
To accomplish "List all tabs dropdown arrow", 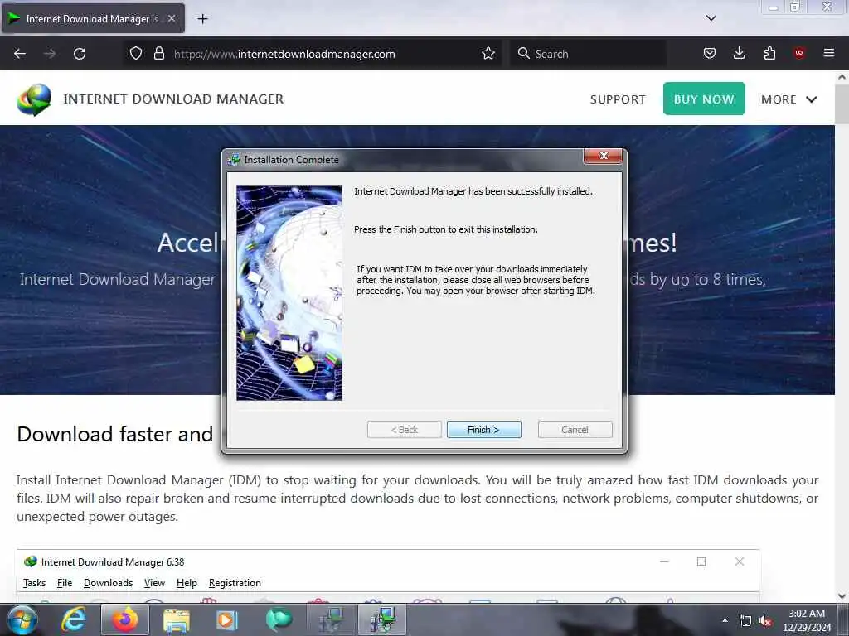I will pos(711,18).
